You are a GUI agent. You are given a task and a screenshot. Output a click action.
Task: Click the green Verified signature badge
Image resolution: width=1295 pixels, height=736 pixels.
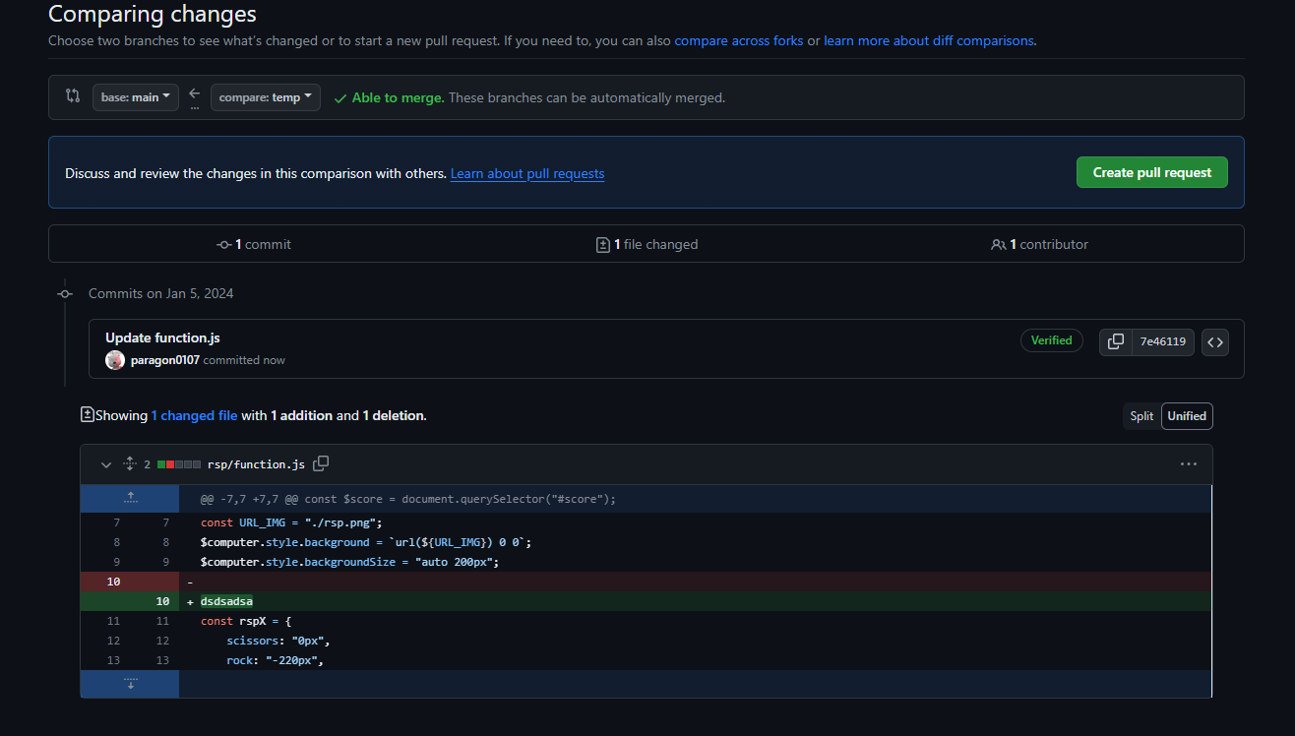click(1051, 340)
